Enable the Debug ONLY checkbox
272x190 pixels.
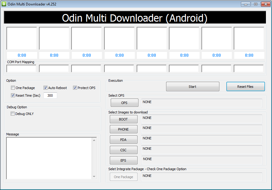pyautogui.click(x=13, y=114)
